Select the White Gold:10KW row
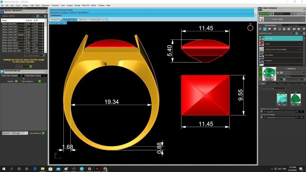Viewport: 306px width, 172px height. [x=23, y=45]
